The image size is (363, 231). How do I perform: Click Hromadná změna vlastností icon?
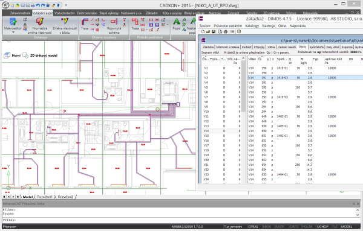(x=39, y=22)
